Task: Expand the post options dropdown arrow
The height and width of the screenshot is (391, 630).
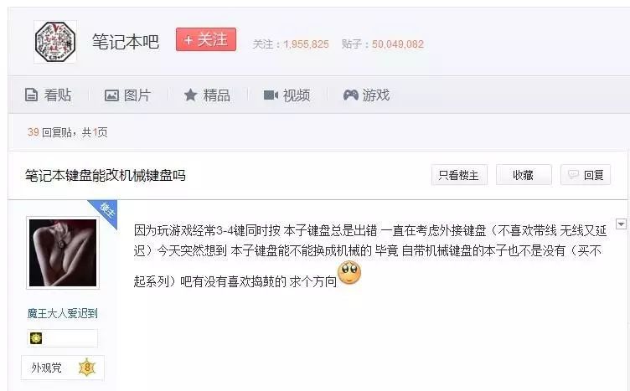Action: [621, 224]
